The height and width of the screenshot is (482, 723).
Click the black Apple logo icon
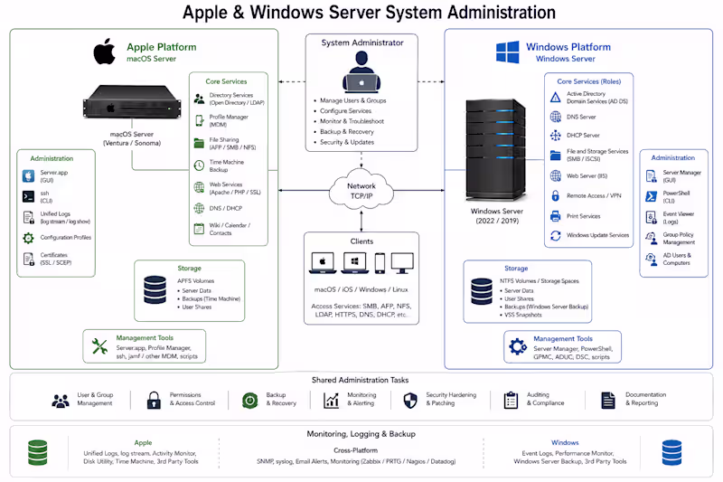105,52
